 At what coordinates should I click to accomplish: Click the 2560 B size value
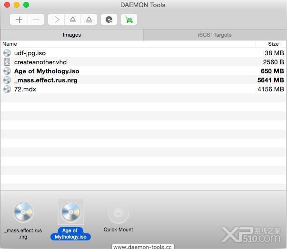[273, 62]
